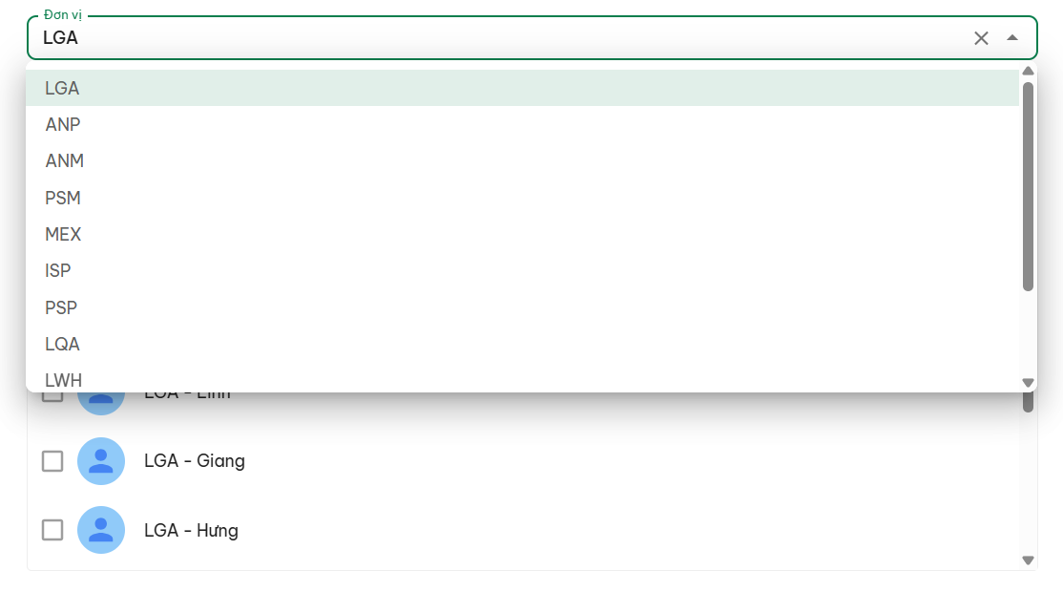Image resolution: width=1063 pixels, height=592 pixels.
Task: Tick the checkbox for LGA - Giang
Action: [52, 461]
